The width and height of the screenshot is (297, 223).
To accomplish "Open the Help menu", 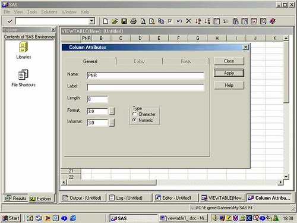I will 84,12.
